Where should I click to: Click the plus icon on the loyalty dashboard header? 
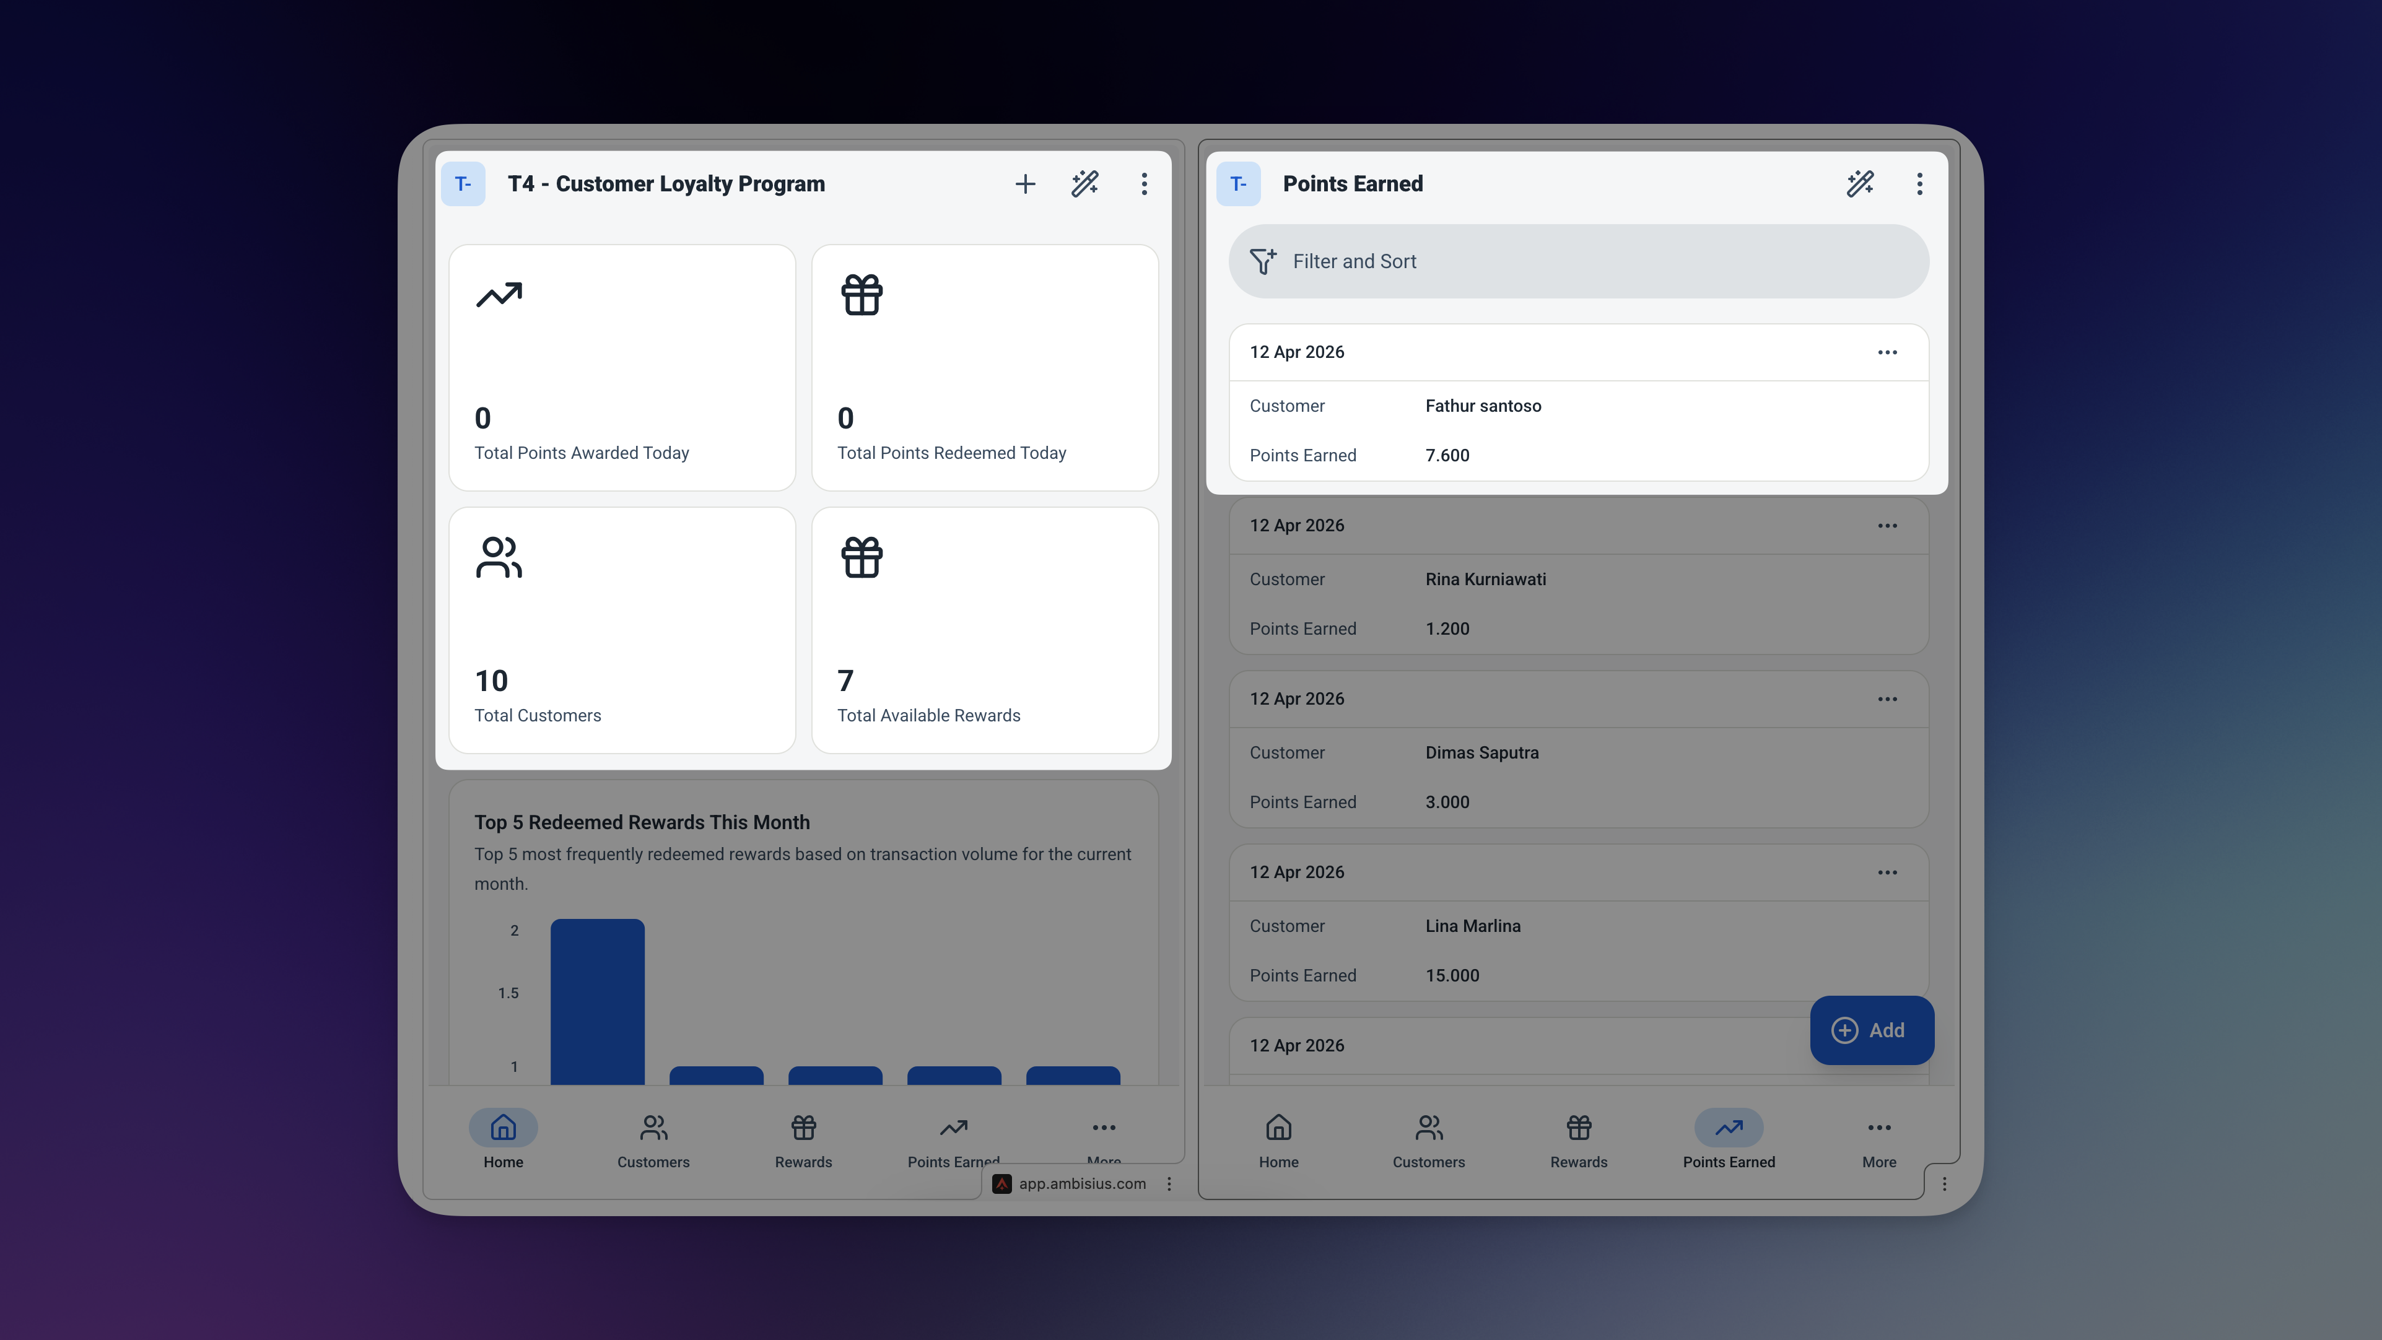click(1026, 183)
